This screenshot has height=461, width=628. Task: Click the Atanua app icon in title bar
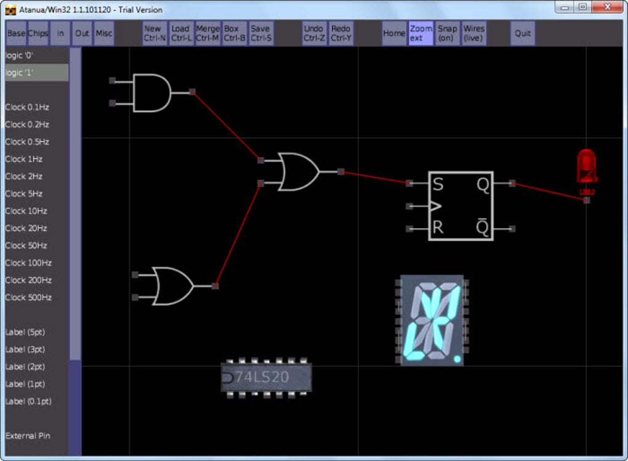pyautogui.click(x=10, y=10)
